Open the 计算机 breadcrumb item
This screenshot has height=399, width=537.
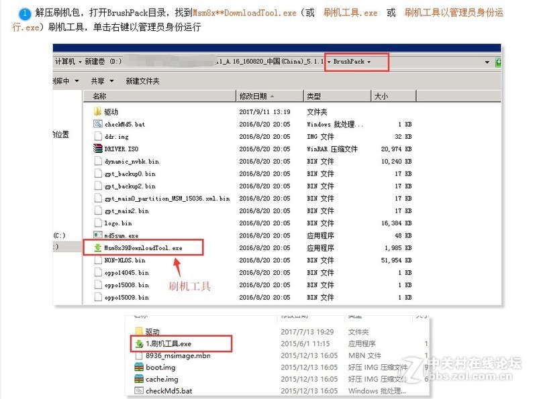[66, 61]
